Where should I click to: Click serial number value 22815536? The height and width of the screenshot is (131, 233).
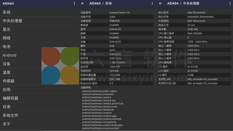coord(115,58)
